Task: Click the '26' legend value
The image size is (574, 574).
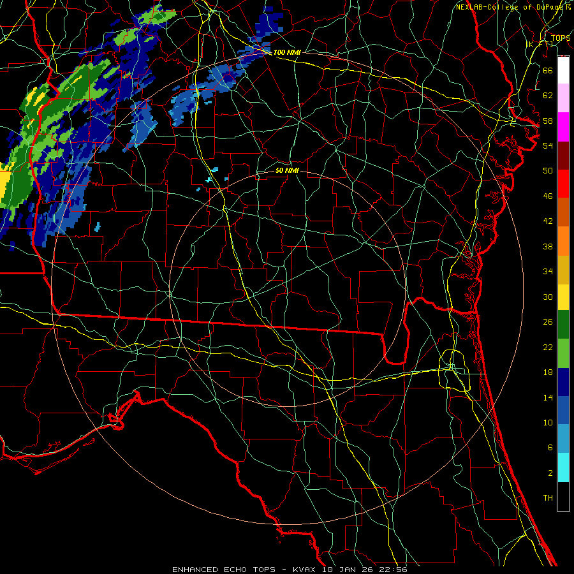Action: pyautogui.click(x=548, y=322)
